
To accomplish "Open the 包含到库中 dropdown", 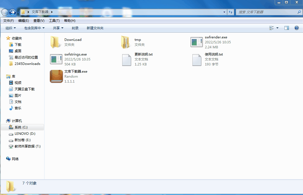I will [x=34, y=28].
